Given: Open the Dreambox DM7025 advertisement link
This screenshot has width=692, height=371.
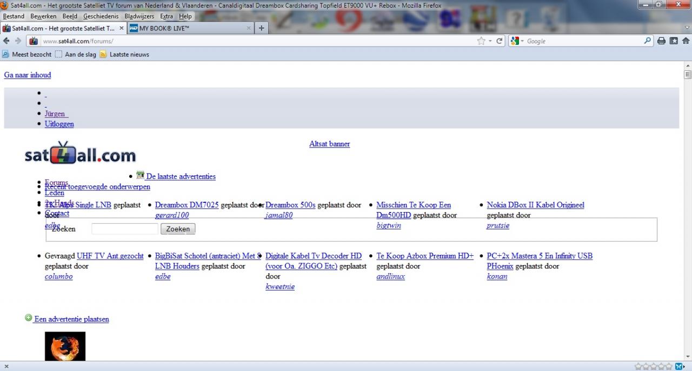Looking at the screenshot, I should coord(187,205).
